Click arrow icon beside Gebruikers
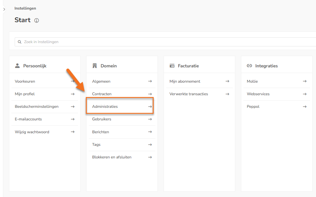 point(150,119)
